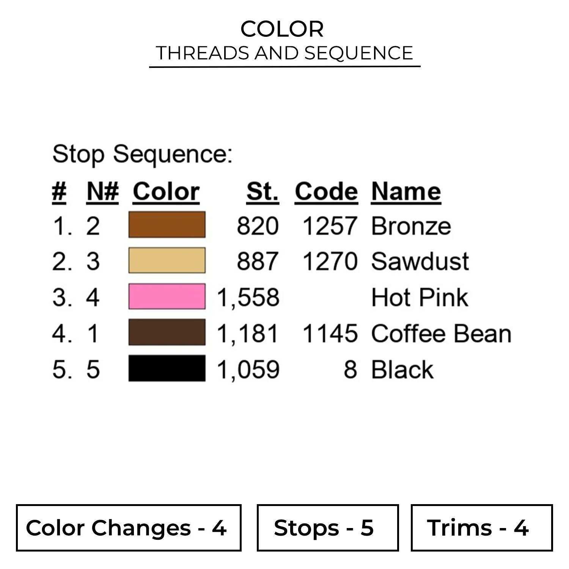This screenshot has width=569, height=569.
Task: Click the Color Changes - 4 box
Action: click(x=129, y=528)
